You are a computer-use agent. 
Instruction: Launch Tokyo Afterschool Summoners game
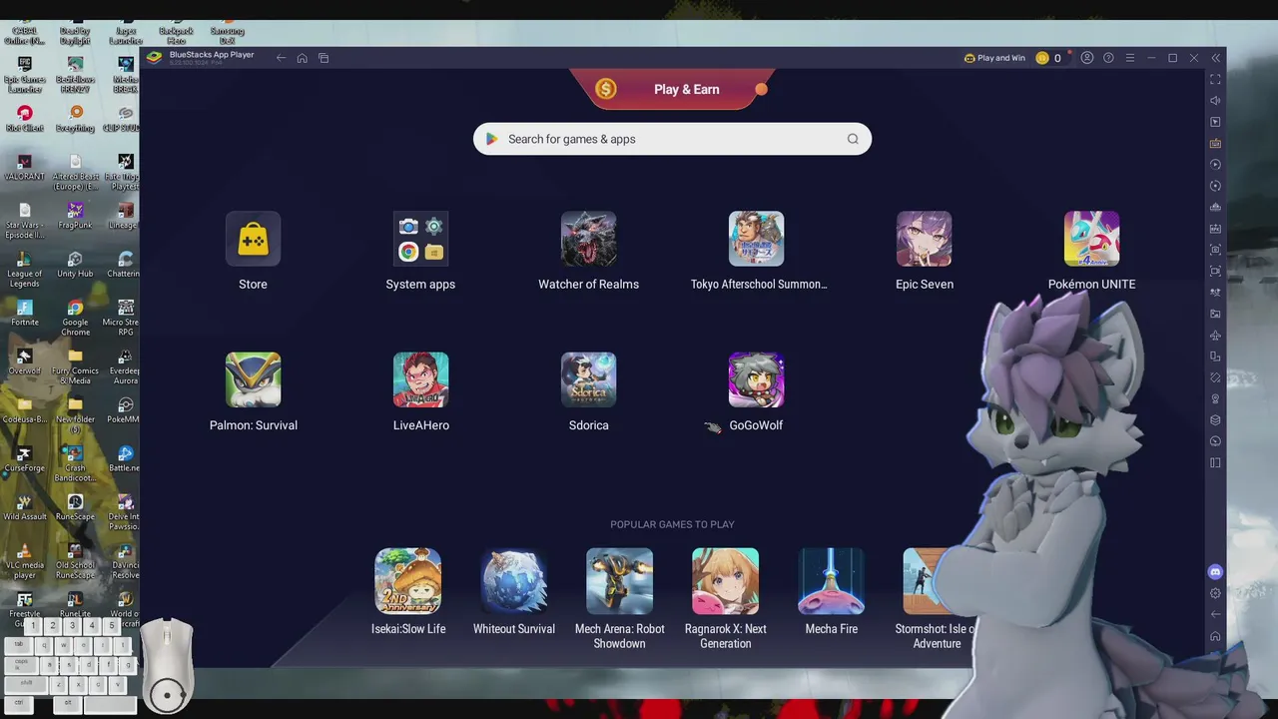pyautogui.click(x=756, y=239)
